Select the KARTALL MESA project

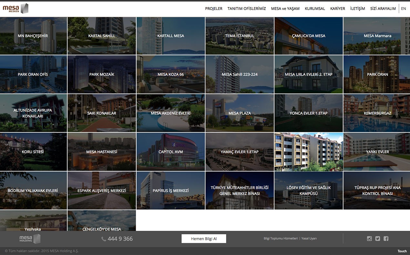[x=170, y=36]
